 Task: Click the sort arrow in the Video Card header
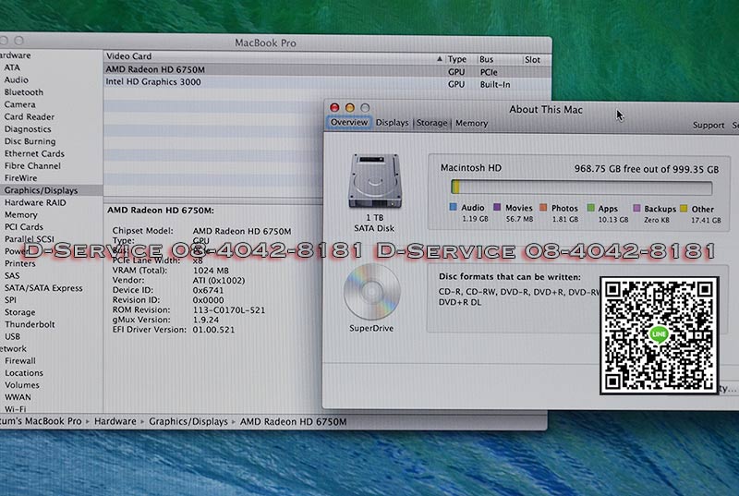(x=440, y=59)
